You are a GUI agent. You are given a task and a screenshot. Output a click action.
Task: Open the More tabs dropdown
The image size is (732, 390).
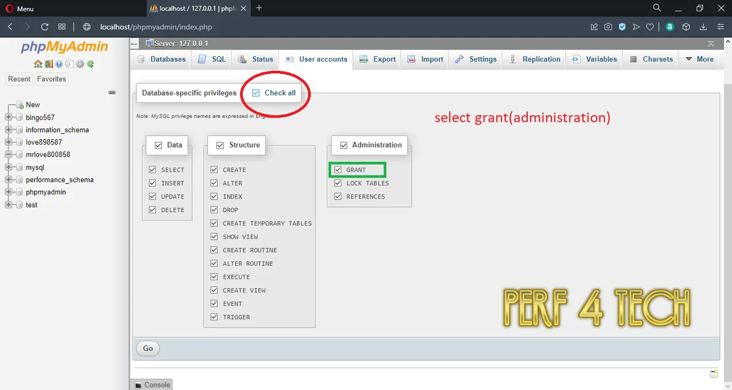pos(699,59)
